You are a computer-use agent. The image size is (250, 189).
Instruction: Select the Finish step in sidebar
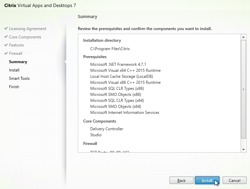point(14,87)
